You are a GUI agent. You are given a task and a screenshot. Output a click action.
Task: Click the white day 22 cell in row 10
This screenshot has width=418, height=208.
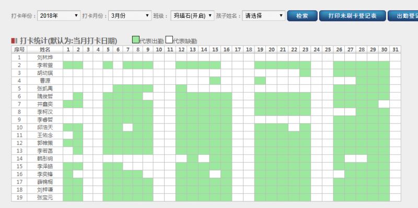point(294,128)
